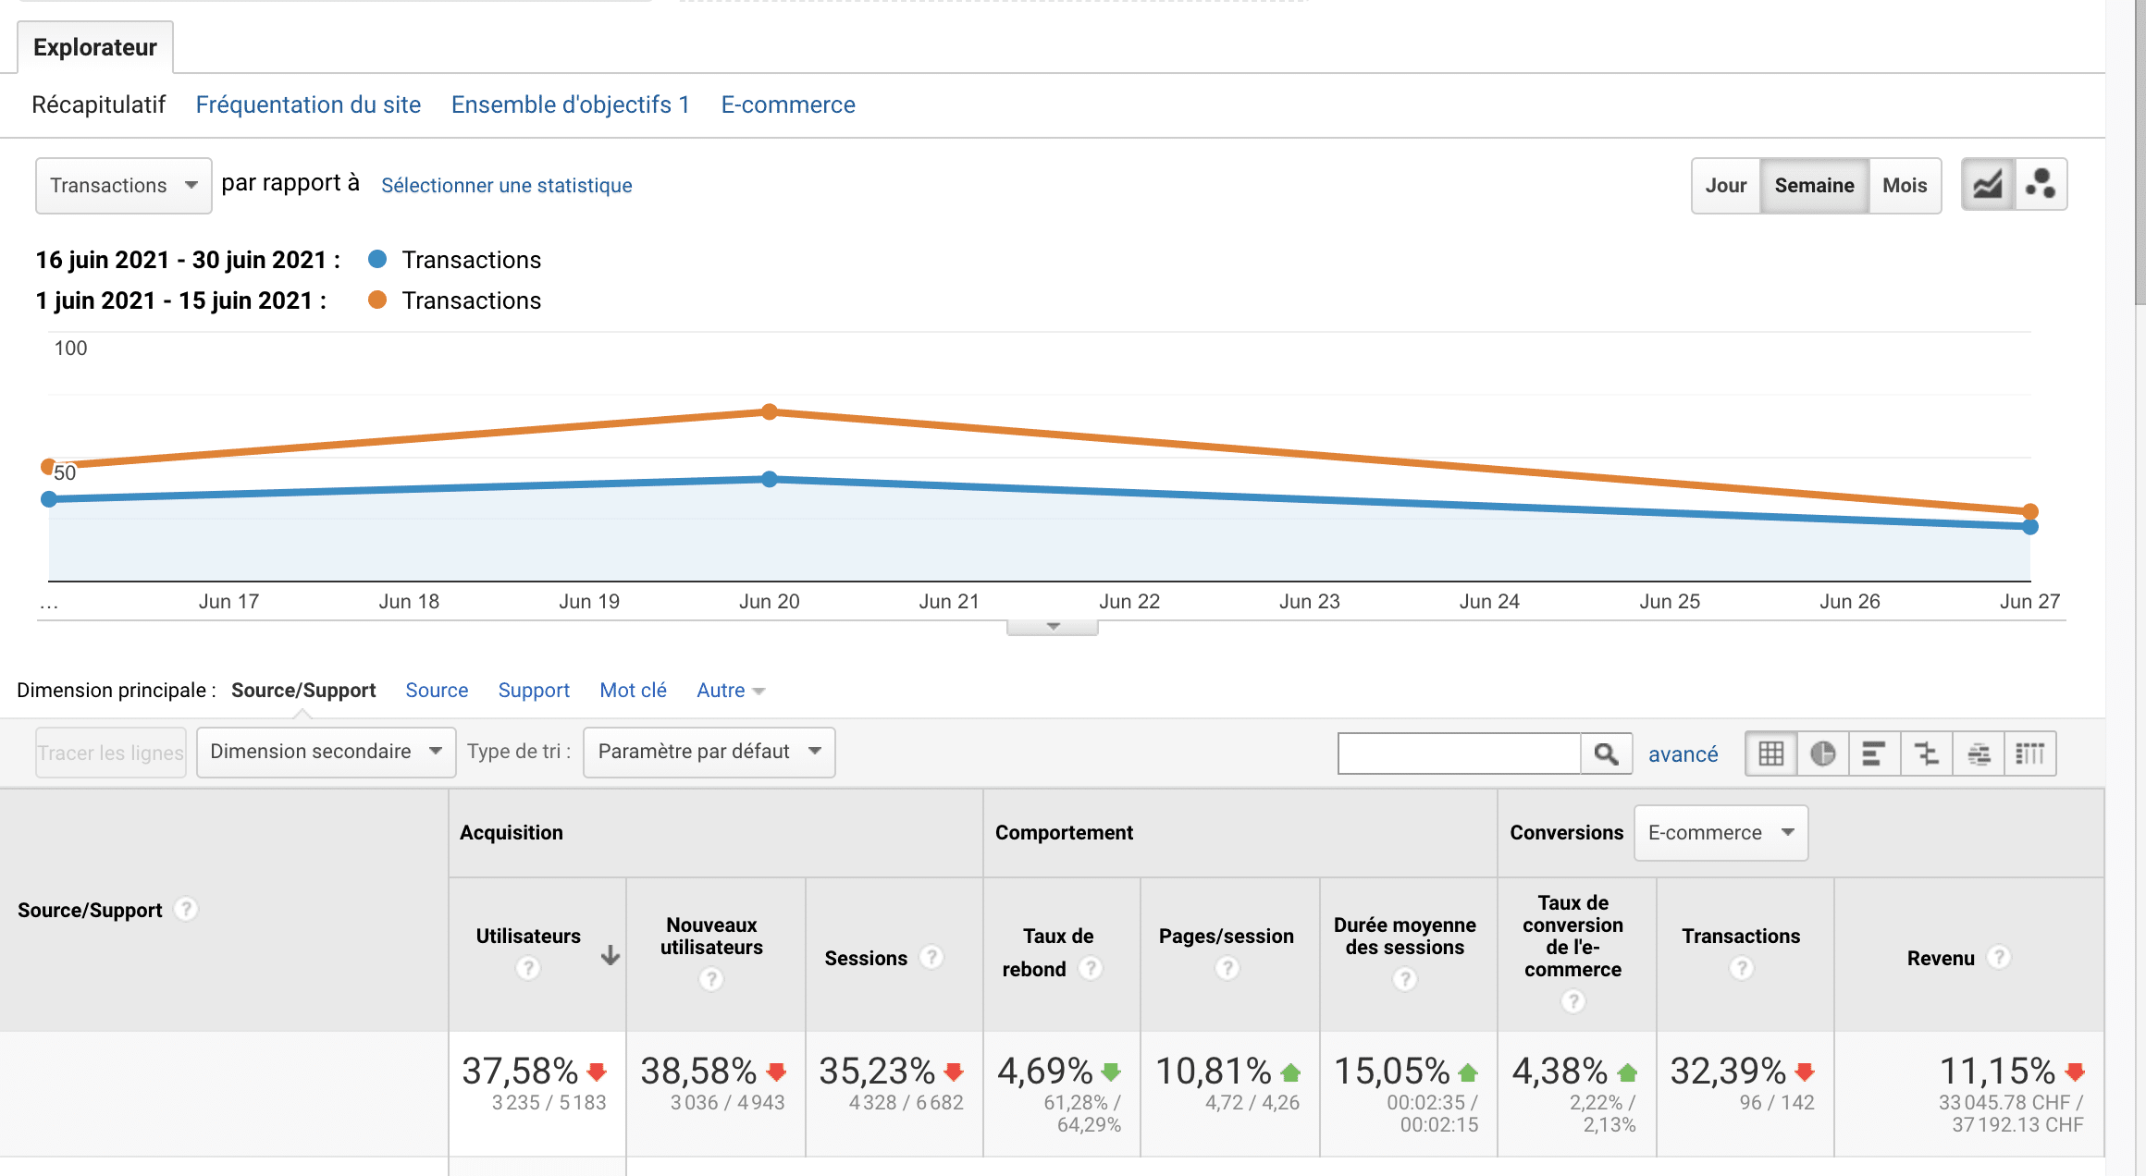
Task: Open help icon next to Sessions
Action: [931, 957]
